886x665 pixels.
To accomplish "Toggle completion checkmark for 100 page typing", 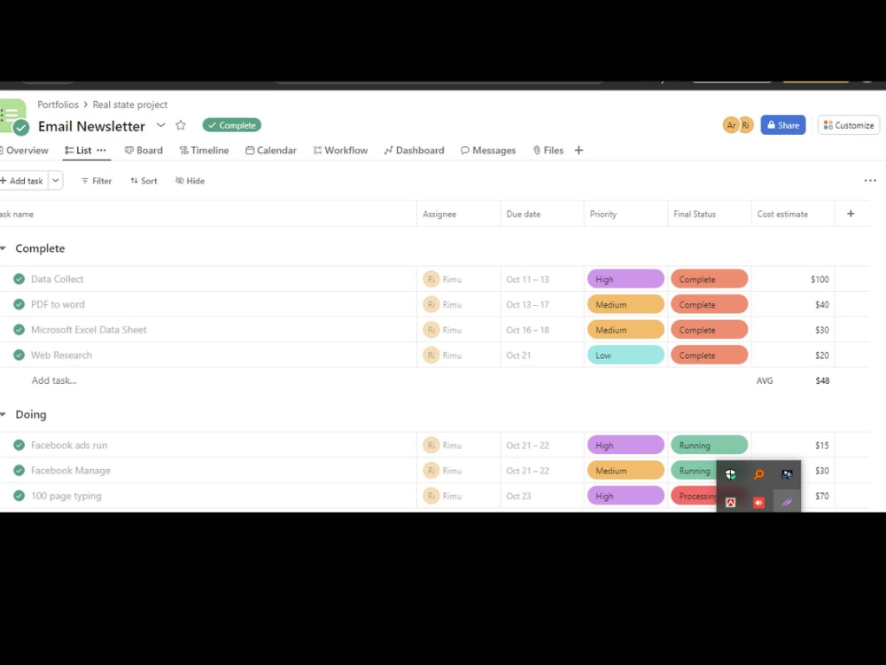I will (19, 496).
